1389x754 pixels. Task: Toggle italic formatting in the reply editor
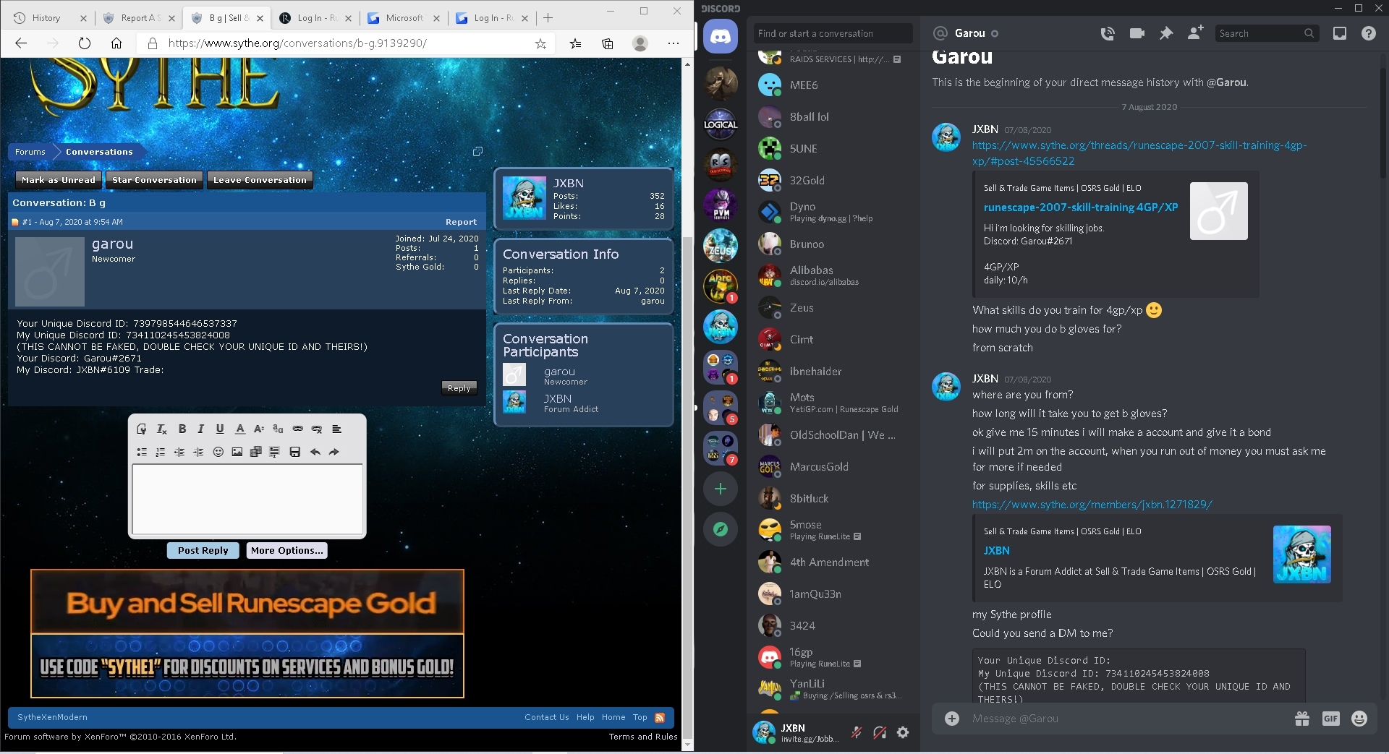click(201, 429)
